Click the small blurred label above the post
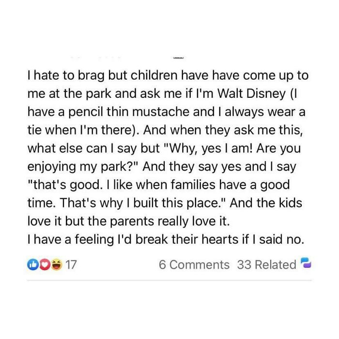 click(179, 57)
